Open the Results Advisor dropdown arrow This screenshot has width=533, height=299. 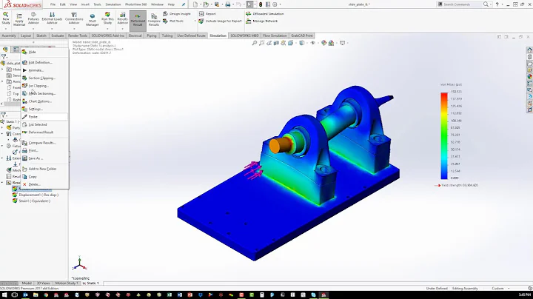[x=122, y=29]
